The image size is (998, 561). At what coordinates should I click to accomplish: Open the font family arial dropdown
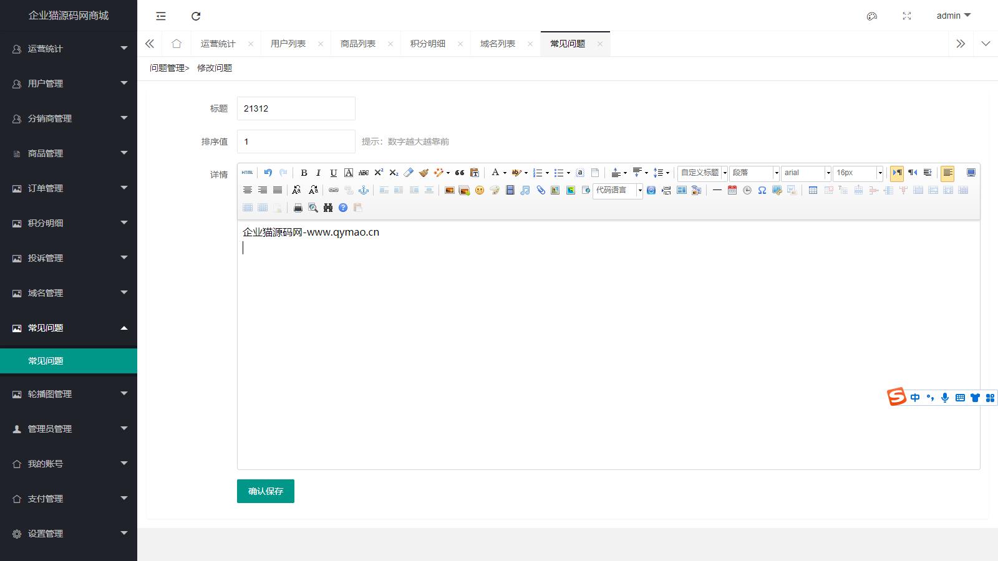click(x=807, y=173)
